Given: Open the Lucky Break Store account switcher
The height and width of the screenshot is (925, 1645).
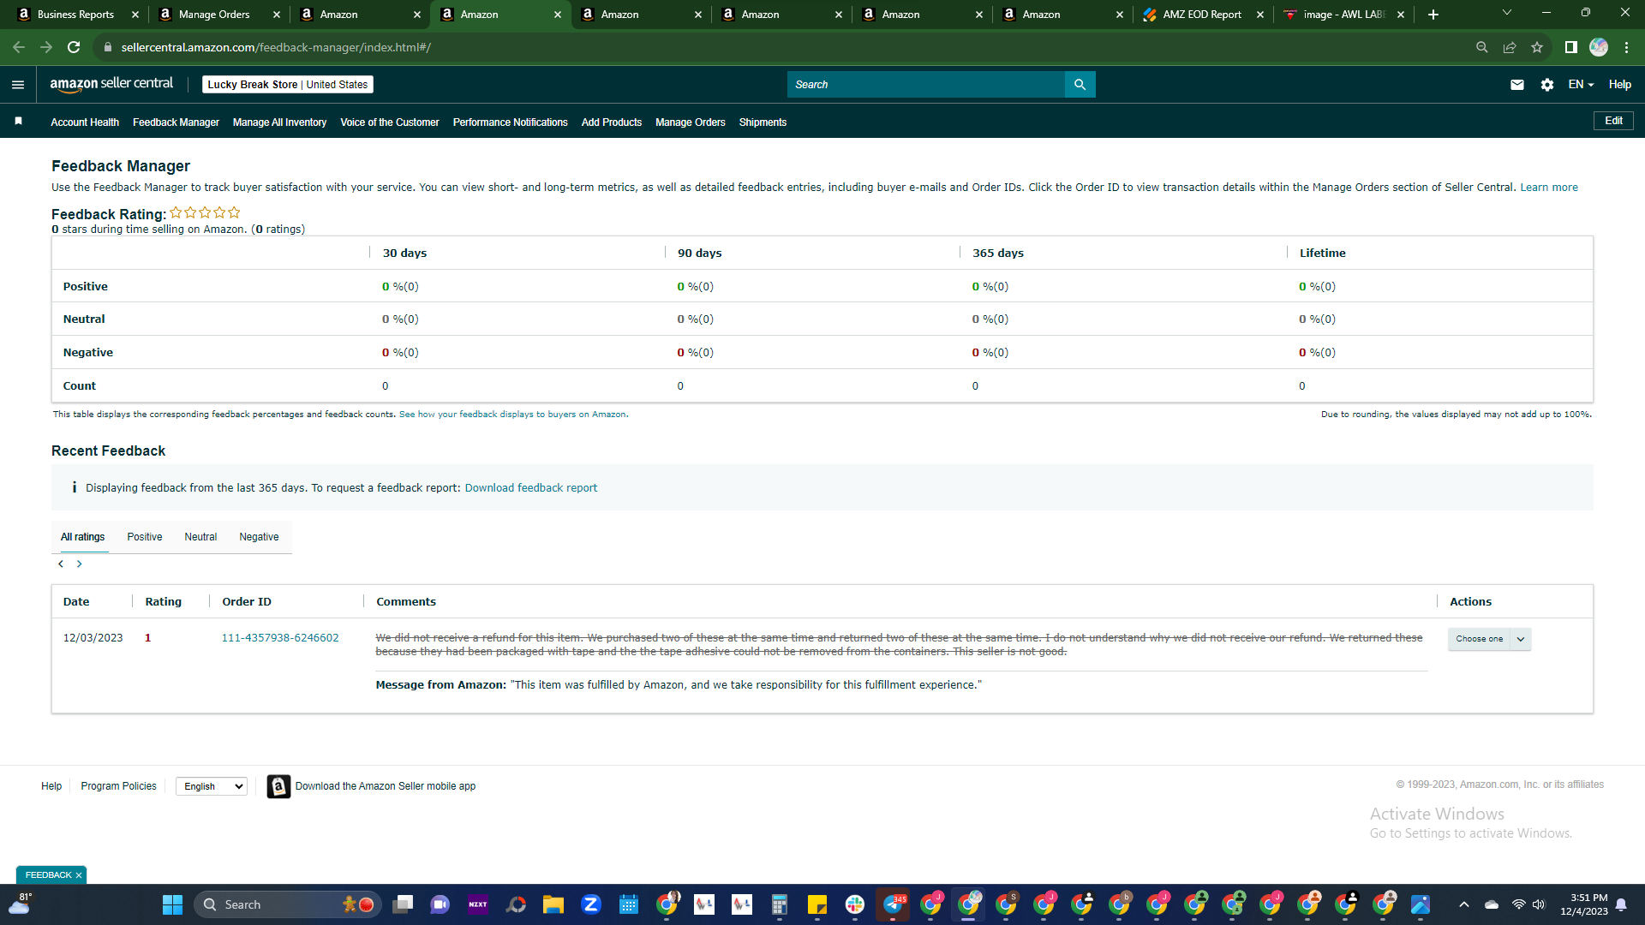Looking at the screenshot, I should pyautogui.click(x=288, y=85).
